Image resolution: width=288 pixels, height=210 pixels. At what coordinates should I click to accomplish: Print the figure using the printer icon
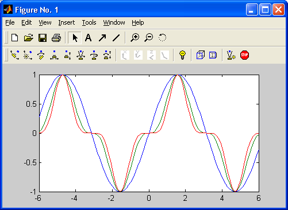[x=56, y=38]
